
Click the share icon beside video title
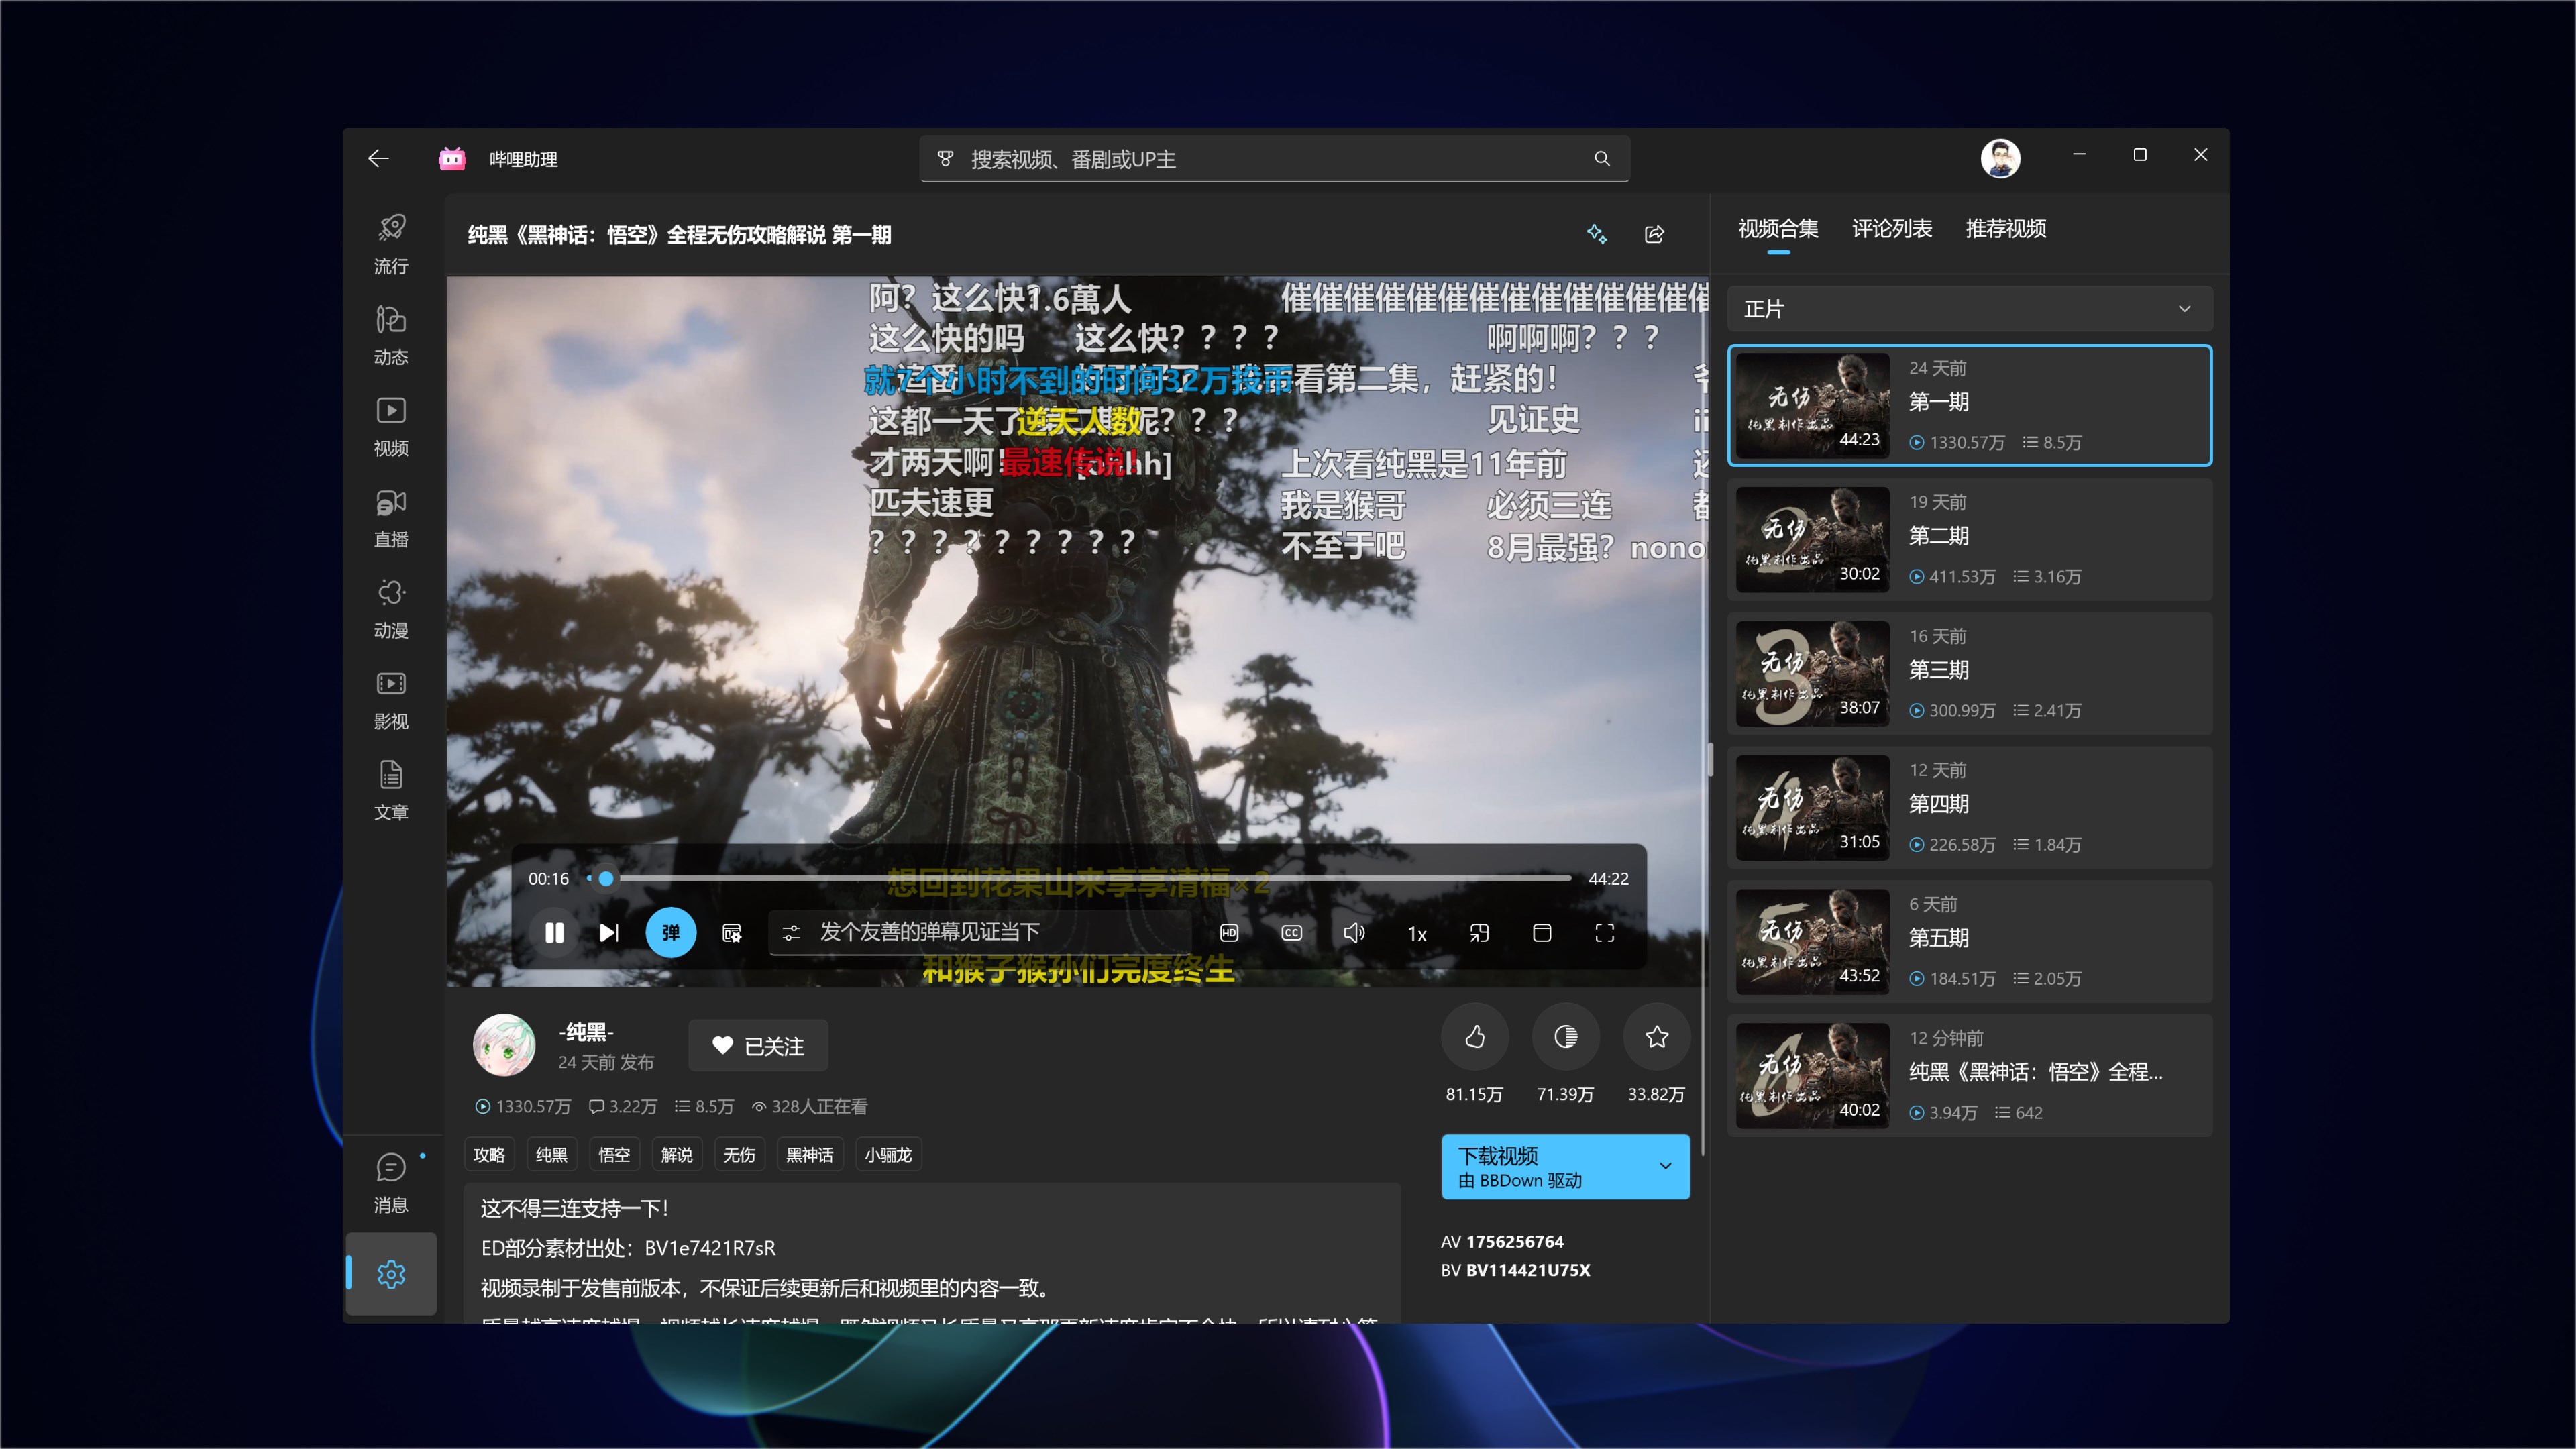1654,234
